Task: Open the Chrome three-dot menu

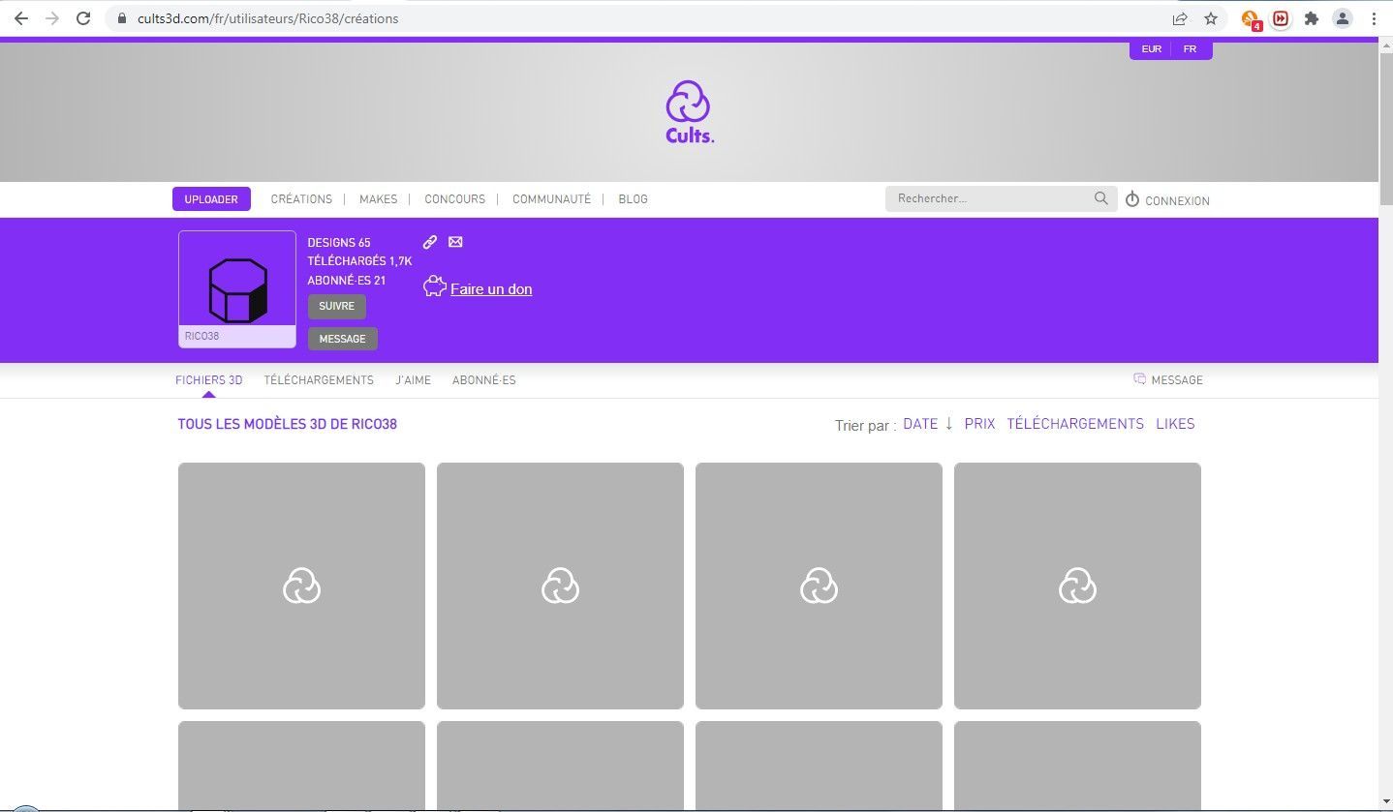Action: tap(1374, 18)
